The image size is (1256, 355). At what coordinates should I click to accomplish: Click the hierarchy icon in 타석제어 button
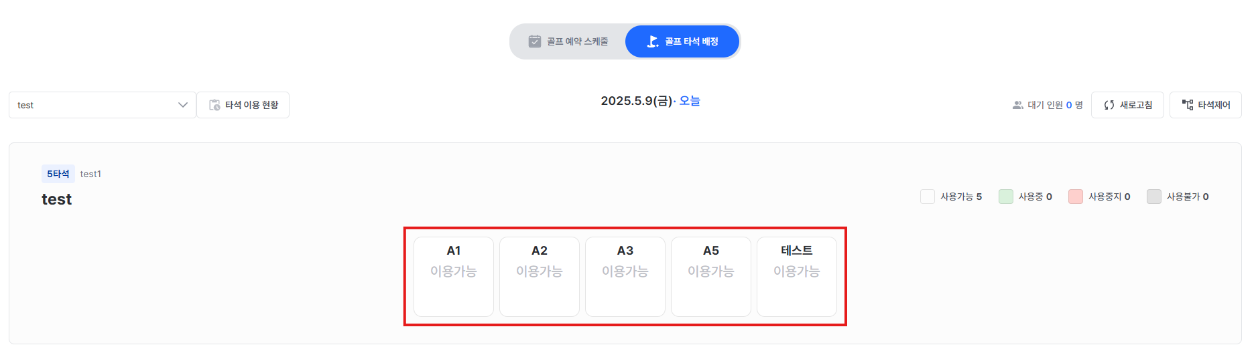1187,105
